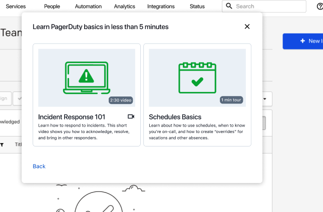Open the dropdown arrow right of dialog
Image resolution: width=323 pixels, height=212 pixels.
(x=265, y=99)
